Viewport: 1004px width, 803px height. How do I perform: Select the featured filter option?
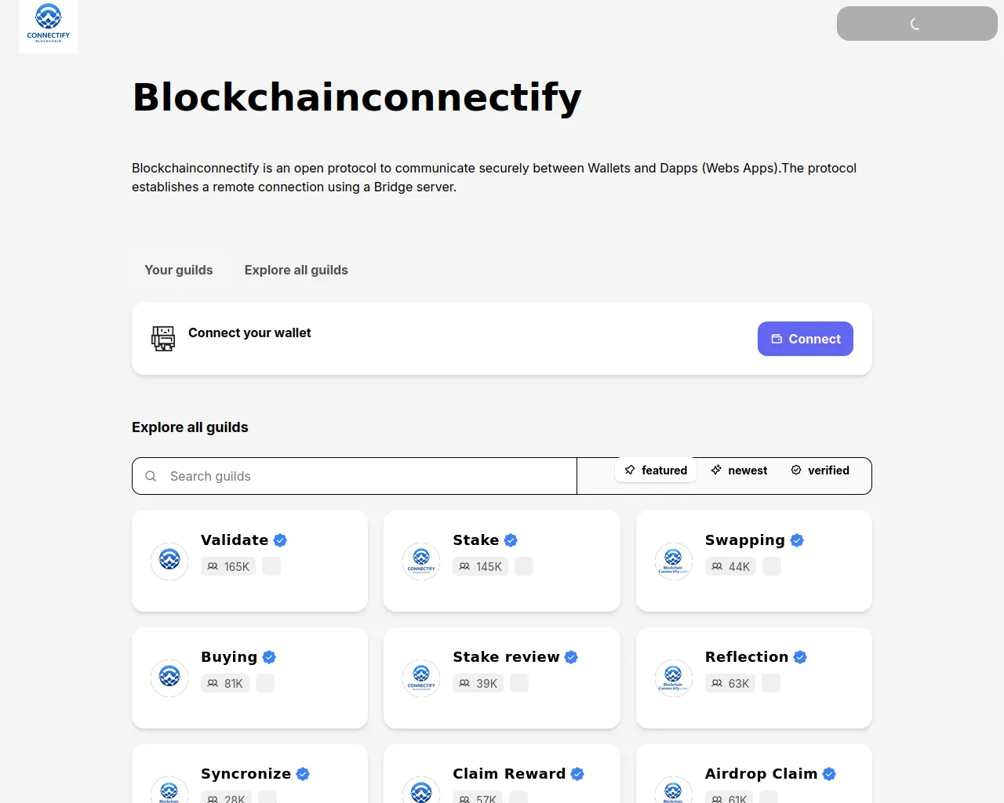(x=656, y=470)
